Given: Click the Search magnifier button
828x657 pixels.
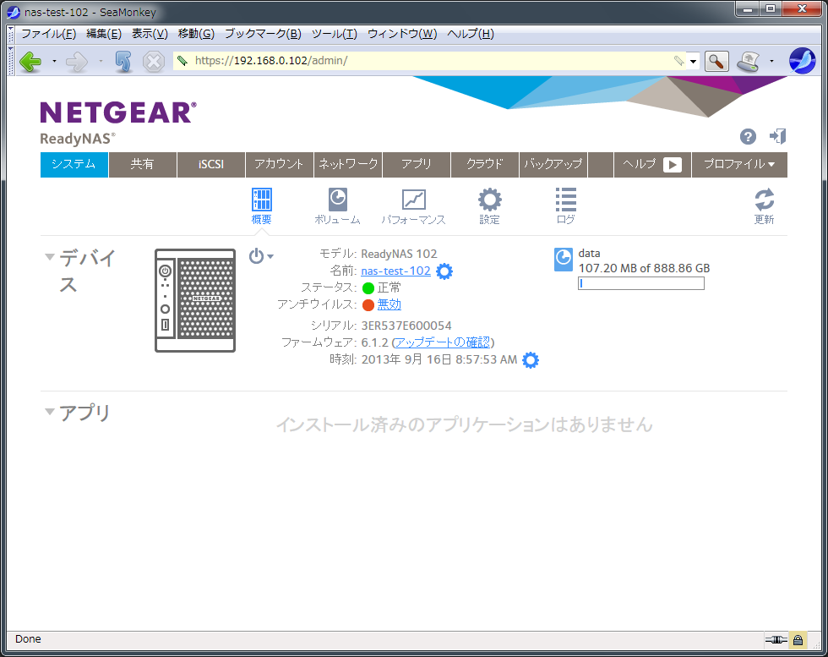Looking at the screenshot, I should click(716, 62).
